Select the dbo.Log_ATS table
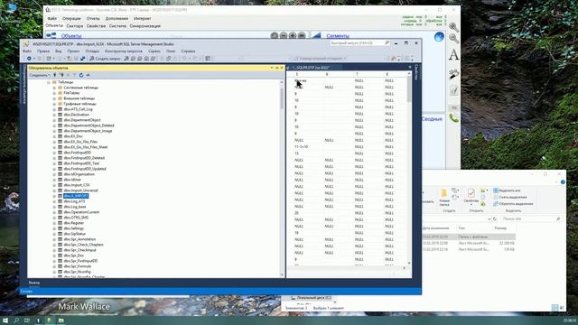Screen dimensions: 578x325 pyautogui.click(x=74, y=201)
